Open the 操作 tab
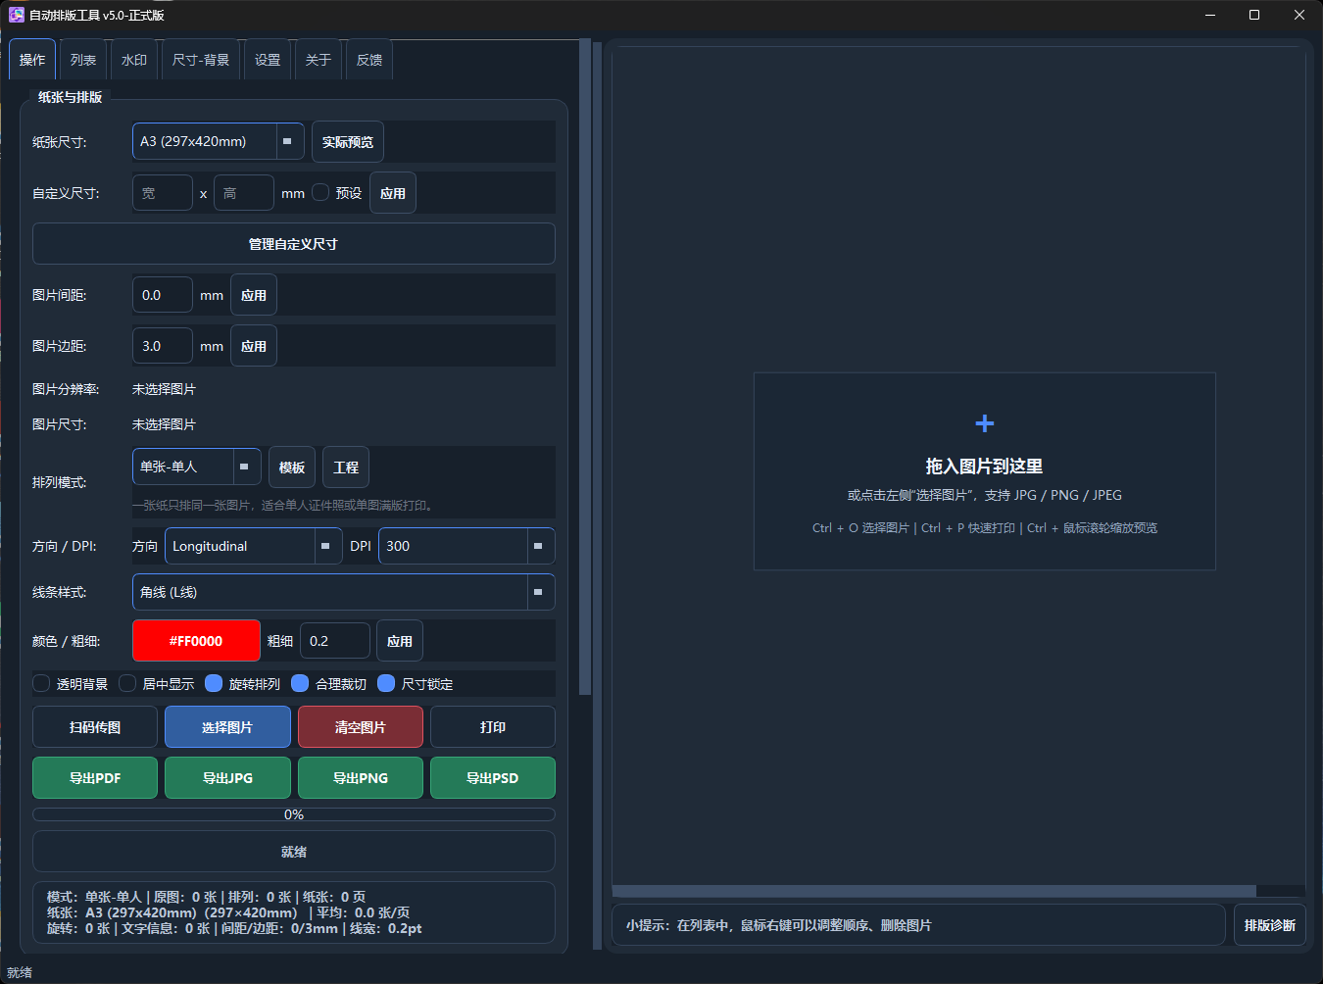This screenshot has width=1323, height=984. pos(32,60)
